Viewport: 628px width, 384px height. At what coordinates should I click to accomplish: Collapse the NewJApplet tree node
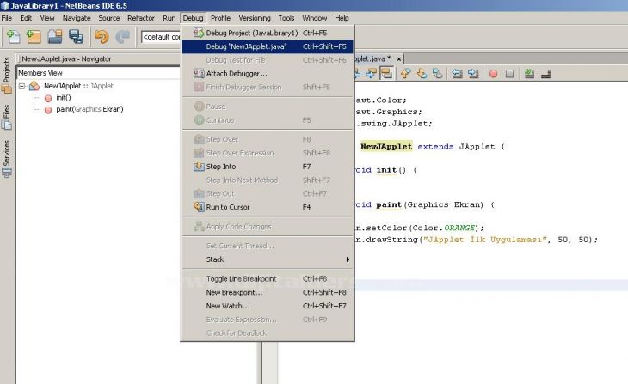22,86
